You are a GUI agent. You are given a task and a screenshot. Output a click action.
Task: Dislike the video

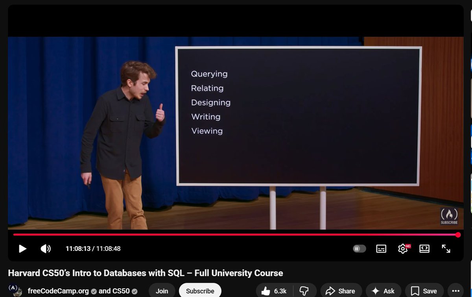point(304,291)
